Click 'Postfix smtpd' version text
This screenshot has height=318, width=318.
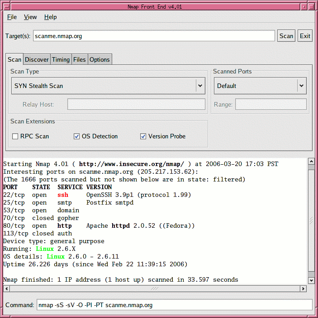pos(110,203)
